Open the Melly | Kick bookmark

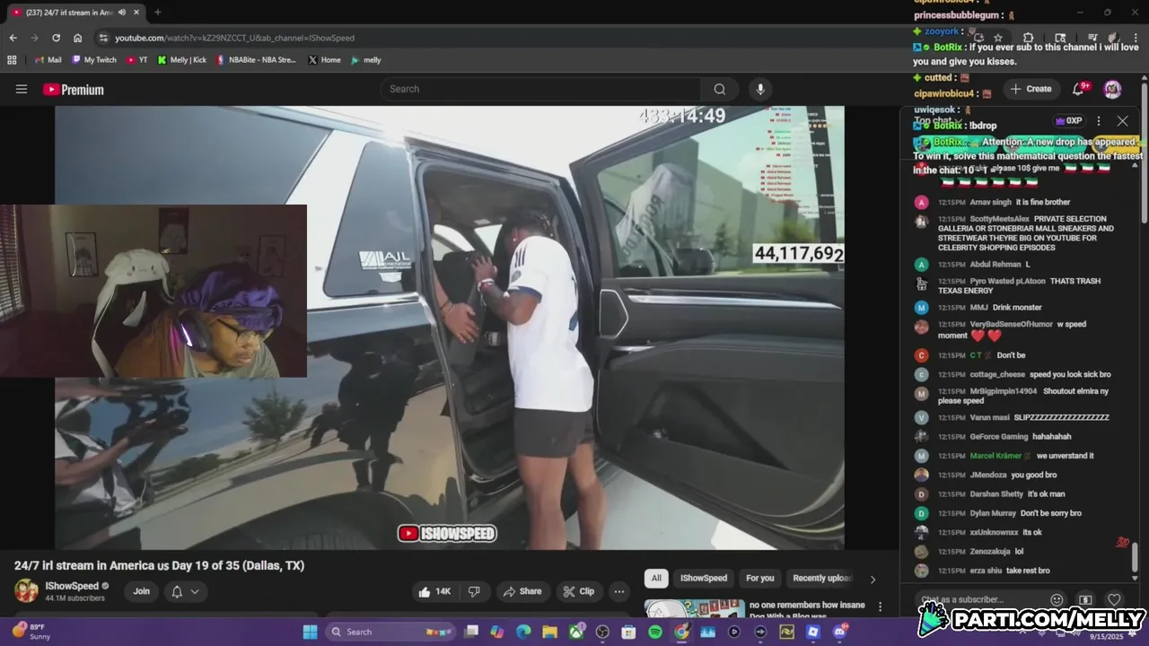coord(182,60)
